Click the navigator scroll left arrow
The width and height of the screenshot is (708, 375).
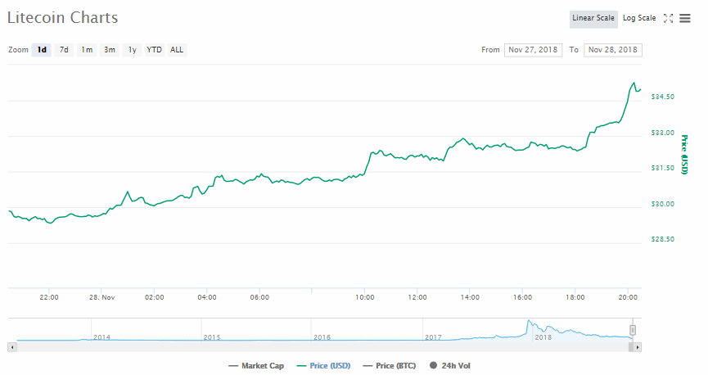[x=12, y=347]
